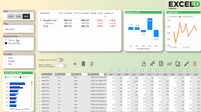Screen dimensions: 201x112
Task: Click the TX bar in Top Selling State
Action: [16, 87]
